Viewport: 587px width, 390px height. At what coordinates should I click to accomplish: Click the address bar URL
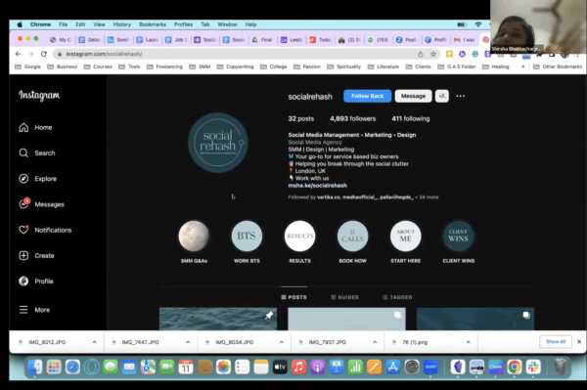(104, 54)
